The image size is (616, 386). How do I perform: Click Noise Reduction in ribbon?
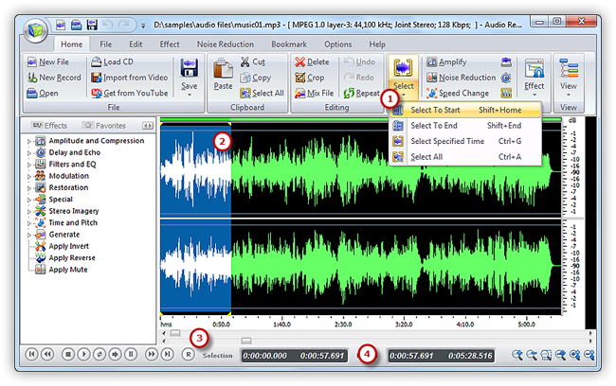click(x=462, y=78)
